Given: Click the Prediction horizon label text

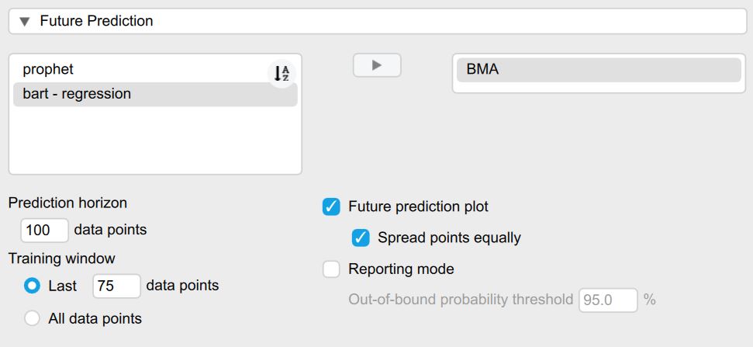Looking at the screenshot, I should (x=67, y=203).
